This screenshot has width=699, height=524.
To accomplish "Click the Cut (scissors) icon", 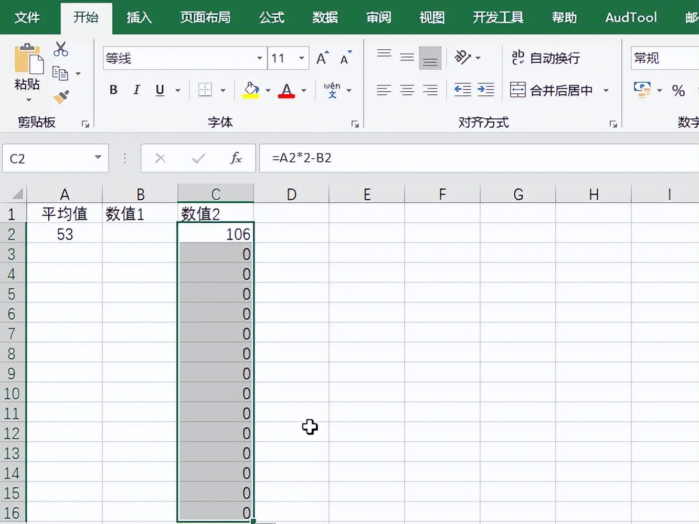I will 60,49.
